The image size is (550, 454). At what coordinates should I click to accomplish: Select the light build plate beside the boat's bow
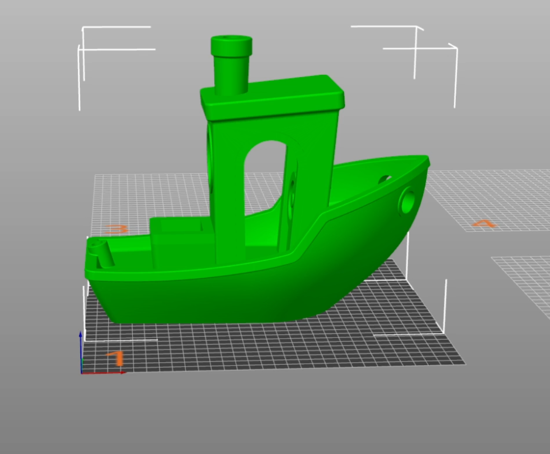(x=491, y=200)
